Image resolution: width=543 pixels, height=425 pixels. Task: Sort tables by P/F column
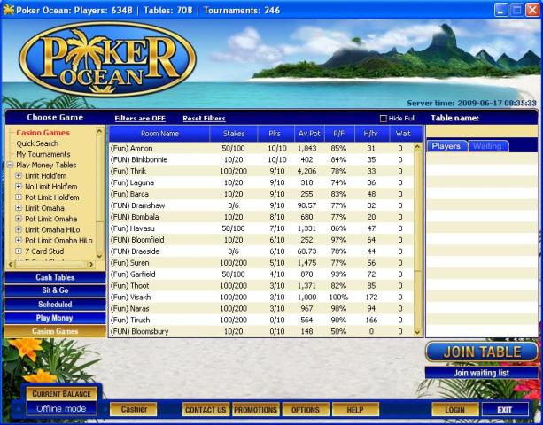340,134
